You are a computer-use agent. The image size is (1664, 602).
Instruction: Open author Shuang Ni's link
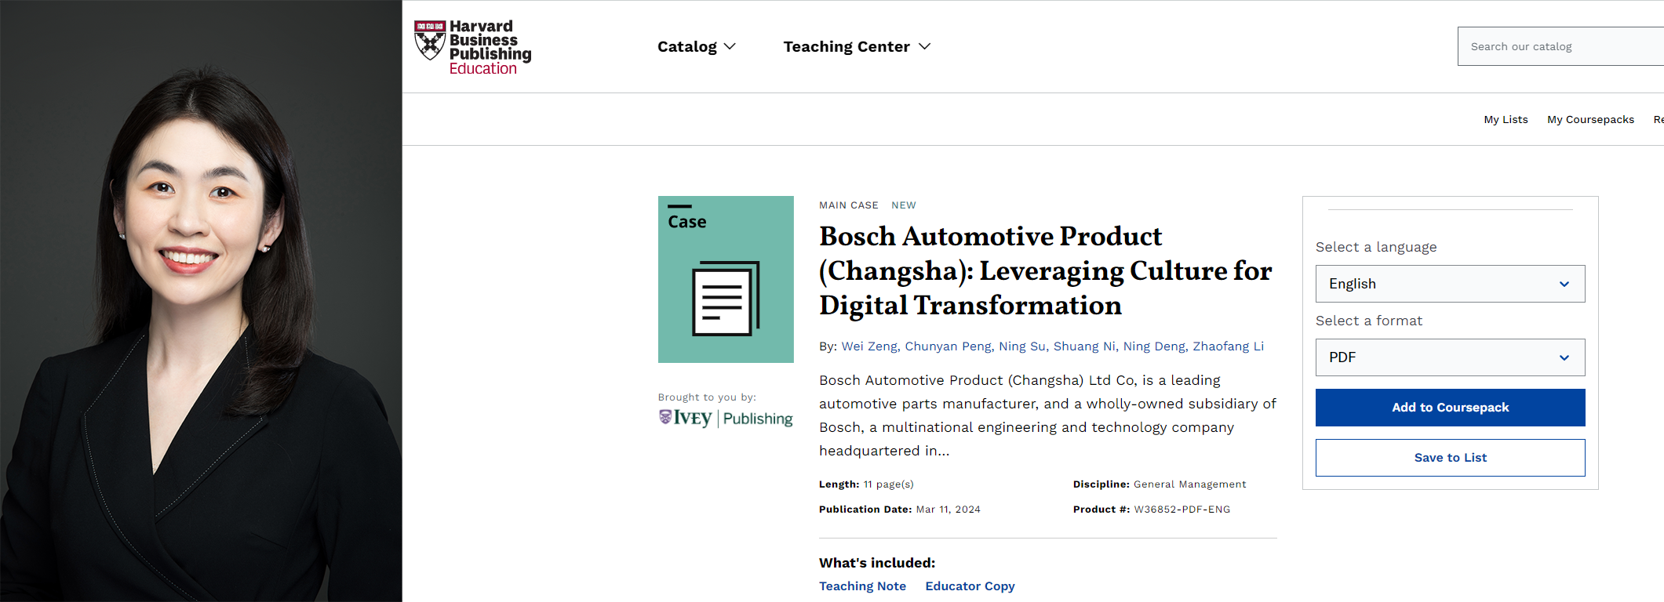tap(1084, 346)
